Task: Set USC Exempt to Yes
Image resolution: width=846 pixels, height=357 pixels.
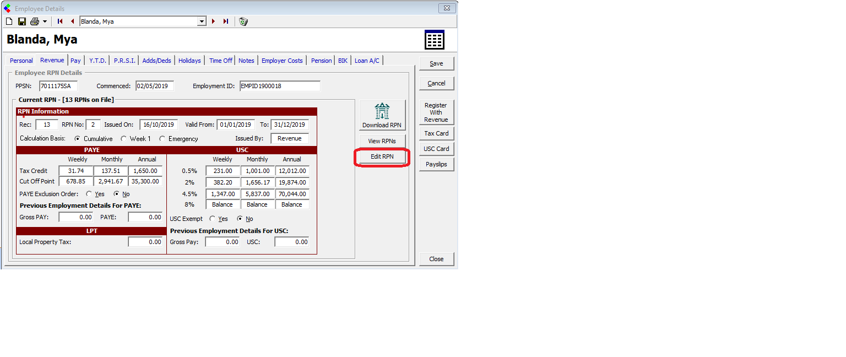Action: pyautogui.click(x=213, y=219)
